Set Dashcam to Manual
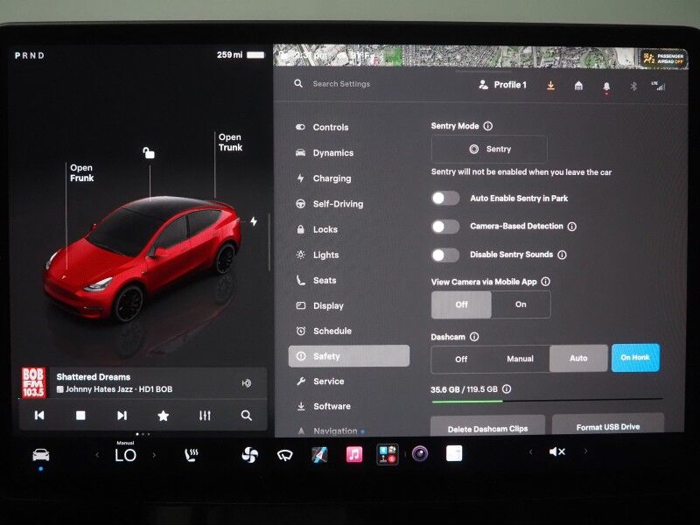This screenshot has height=525, width=700. click(x=520, y=359)
